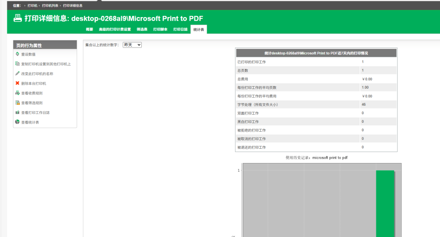Click the ￥0.00 value in 总费用 row
Screen dimensions: 440x237
[367, 79]
